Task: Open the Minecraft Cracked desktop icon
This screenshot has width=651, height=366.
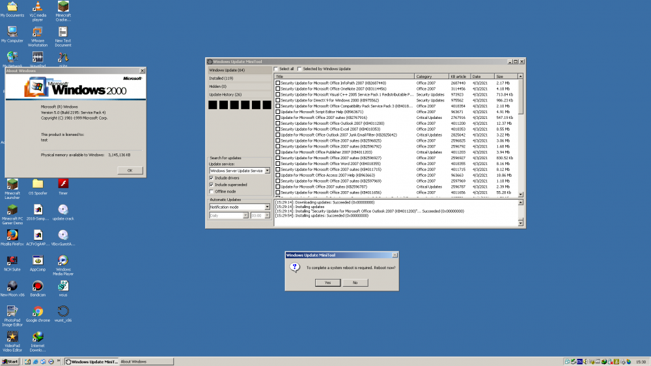Action: 63,11
